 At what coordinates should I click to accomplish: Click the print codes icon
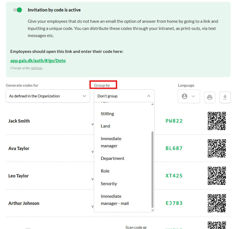[210, 97]
